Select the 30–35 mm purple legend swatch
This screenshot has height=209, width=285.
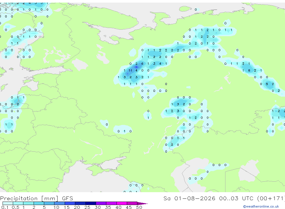click(101, 203)
